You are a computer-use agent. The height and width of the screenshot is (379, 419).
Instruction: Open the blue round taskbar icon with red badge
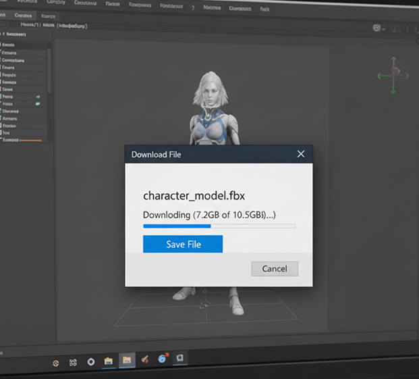[x=162, y=359]
